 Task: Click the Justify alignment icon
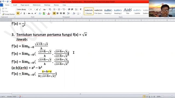[x=64, y=13]
